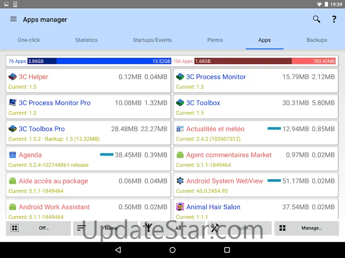Tap the Agenda calendar icon
Viewport: 345px width, 258px height.
12,155
